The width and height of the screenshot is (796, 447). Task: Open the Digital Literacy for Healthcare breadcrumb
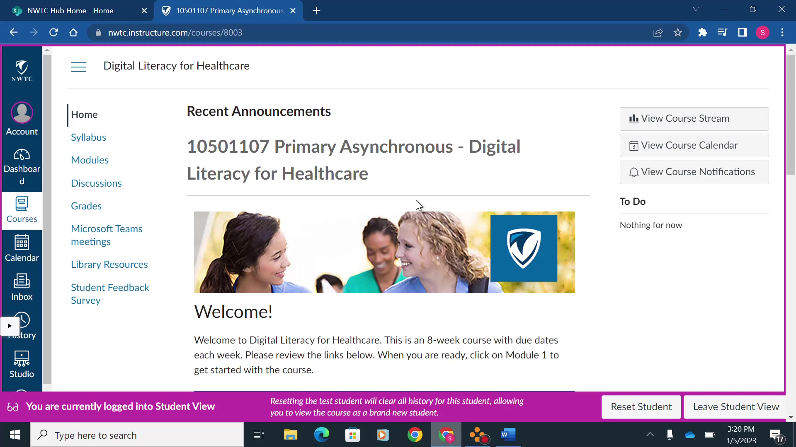point(176,66)
